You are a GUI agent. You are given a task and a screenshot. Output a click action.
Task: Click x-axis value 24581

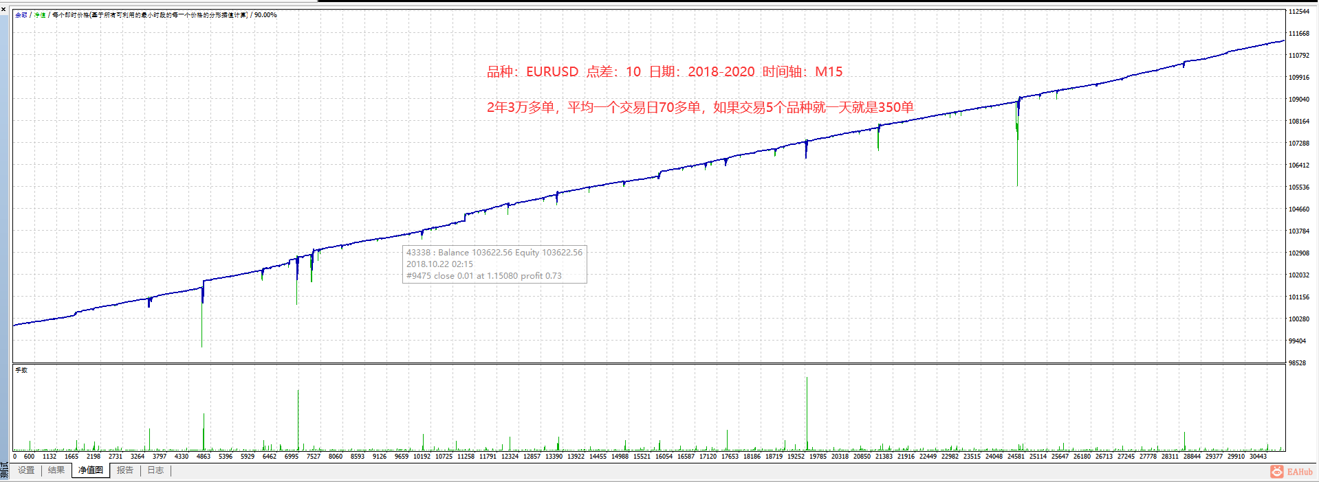(1016, 457)
